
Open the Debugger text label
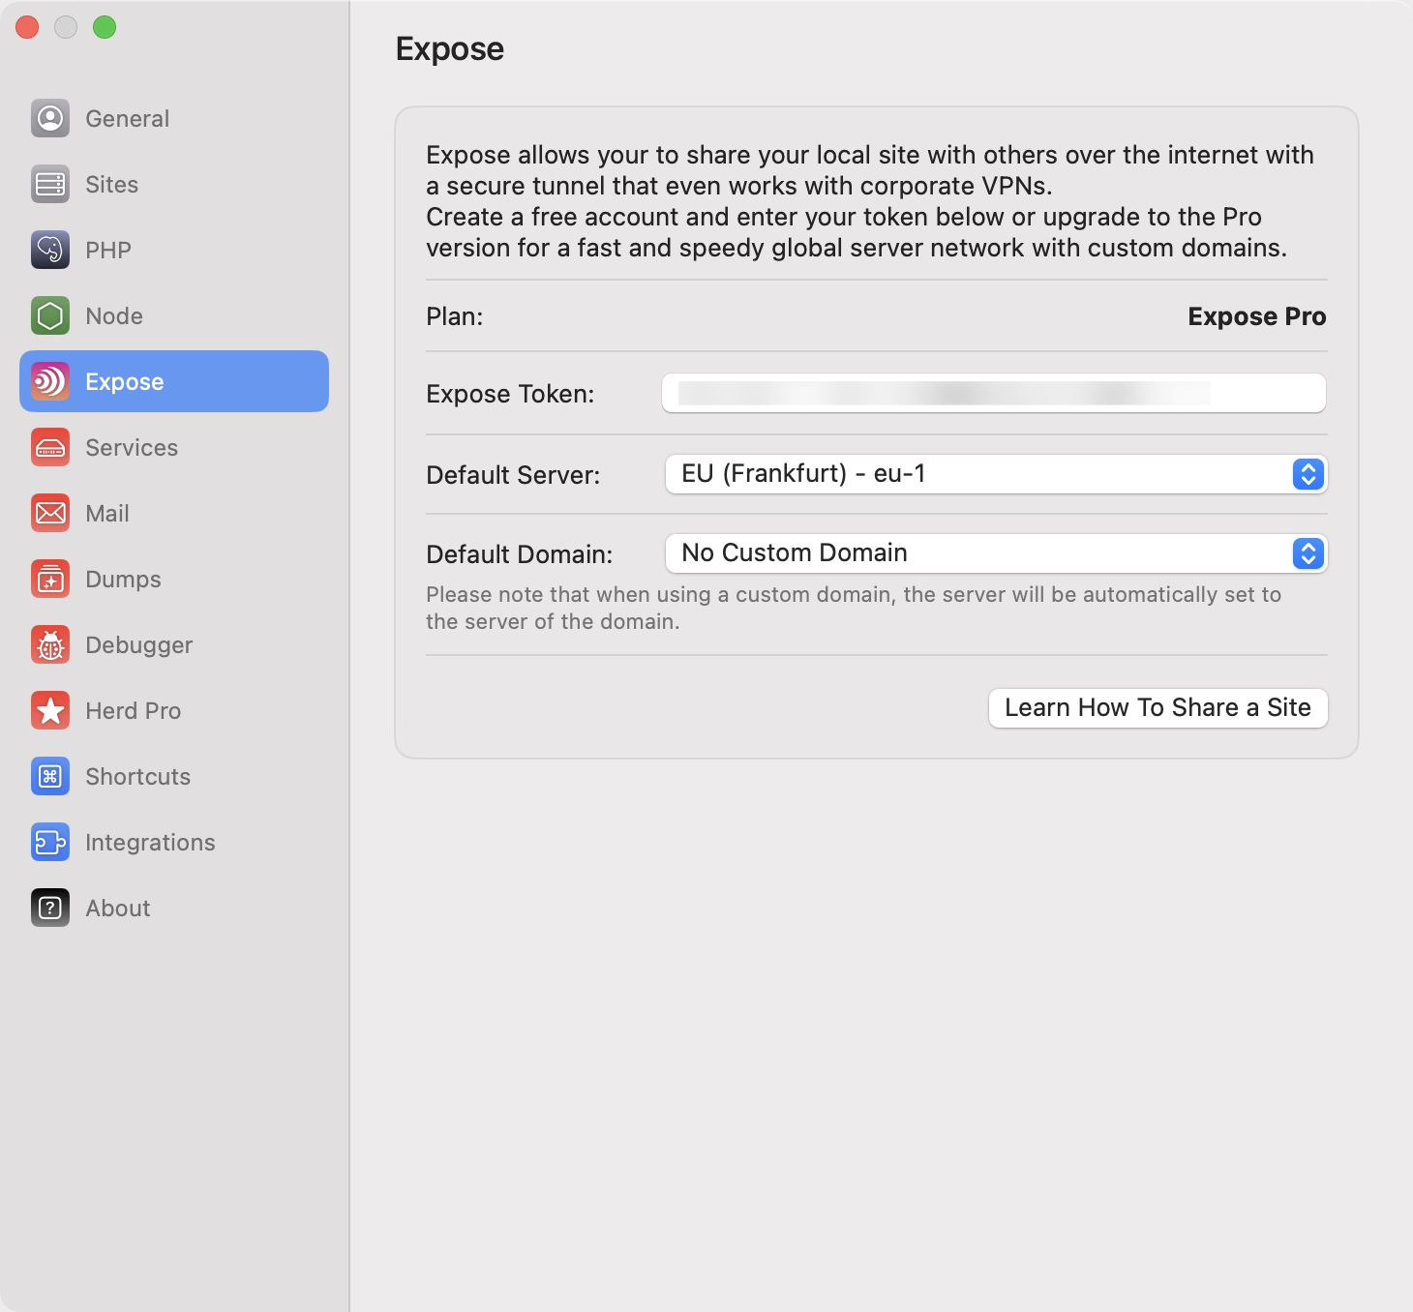(139, 645)
